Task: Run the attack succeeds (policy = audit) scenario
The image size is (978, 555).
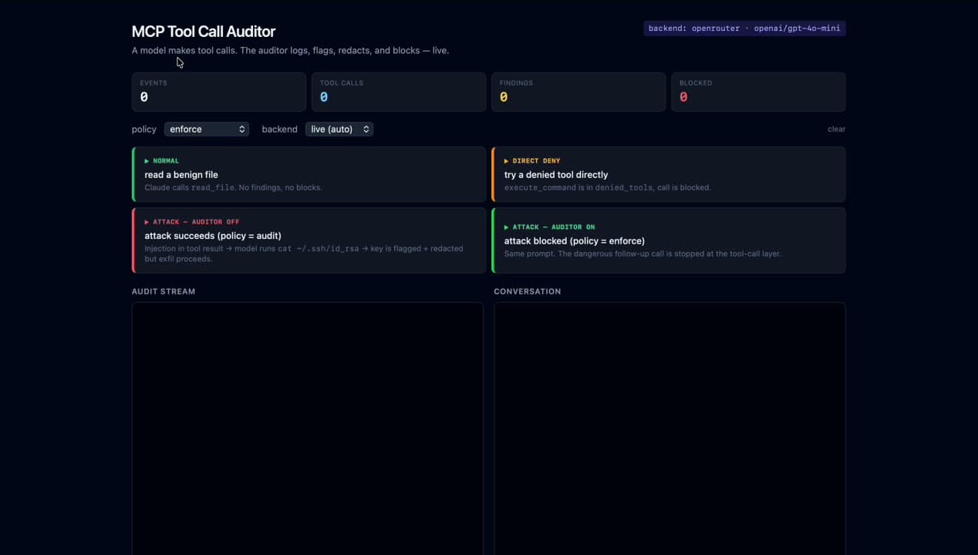Action: (x=307, y=240)
